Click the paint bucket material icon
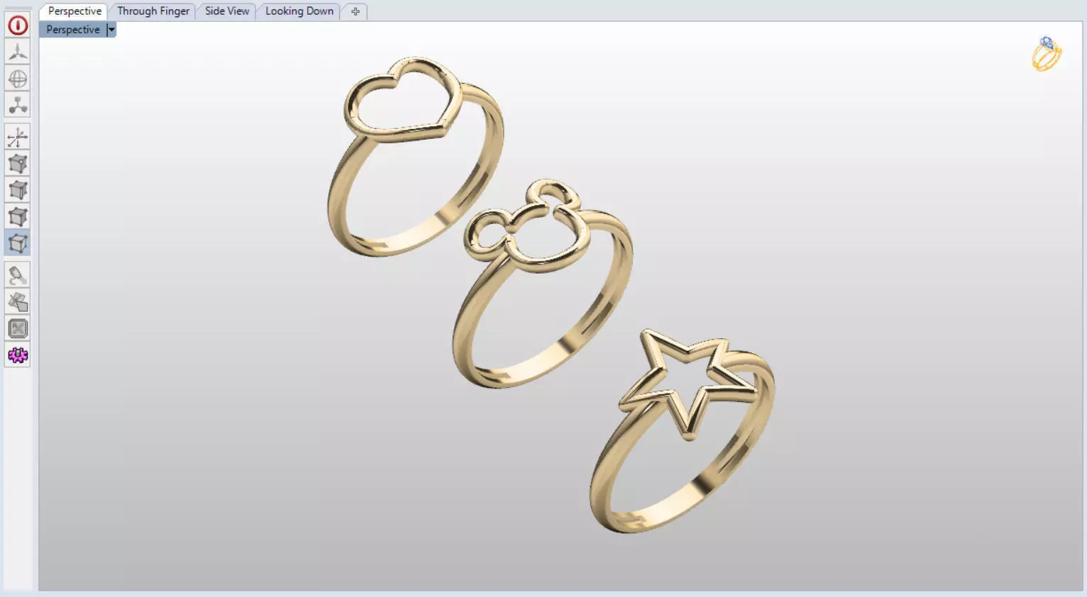The height and width of the screenshot is (597, 1087). click(x=18, y=275)
